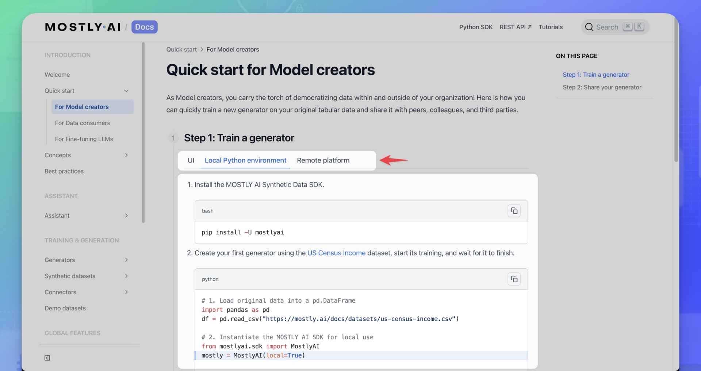The height and width of the screenshot is (371, 701).
Task: Open Concepts in the sidebar
Action: pyautogui.click(x=58, y=155)
